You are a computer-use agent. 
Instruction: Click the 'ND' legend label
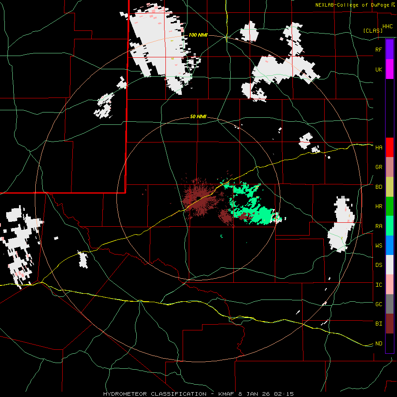[379, 344]
